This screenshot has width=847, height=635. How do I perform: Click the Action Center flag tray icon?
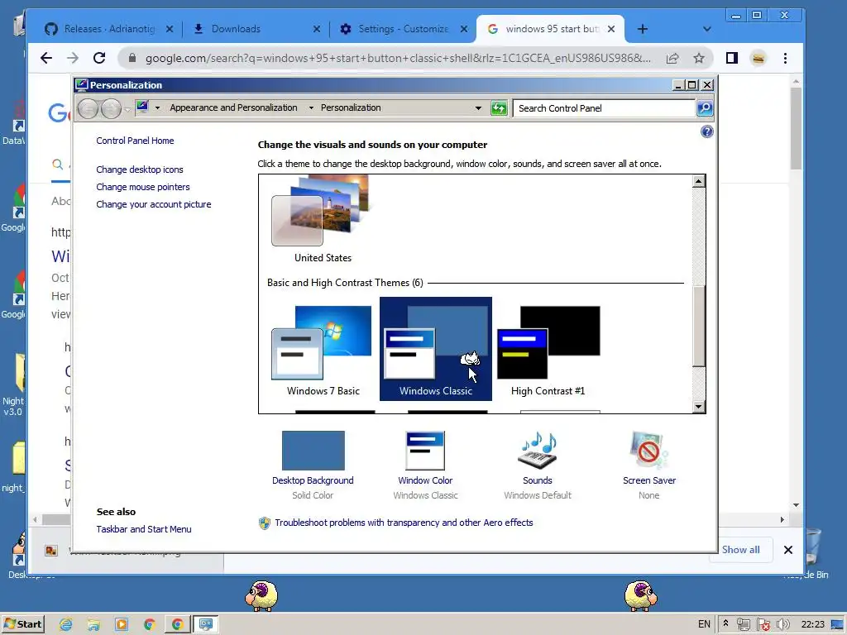coord(763,625)
